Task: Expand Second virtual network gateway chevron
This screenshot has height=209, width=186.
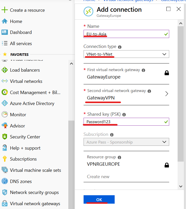Action: tap(167, 94)
